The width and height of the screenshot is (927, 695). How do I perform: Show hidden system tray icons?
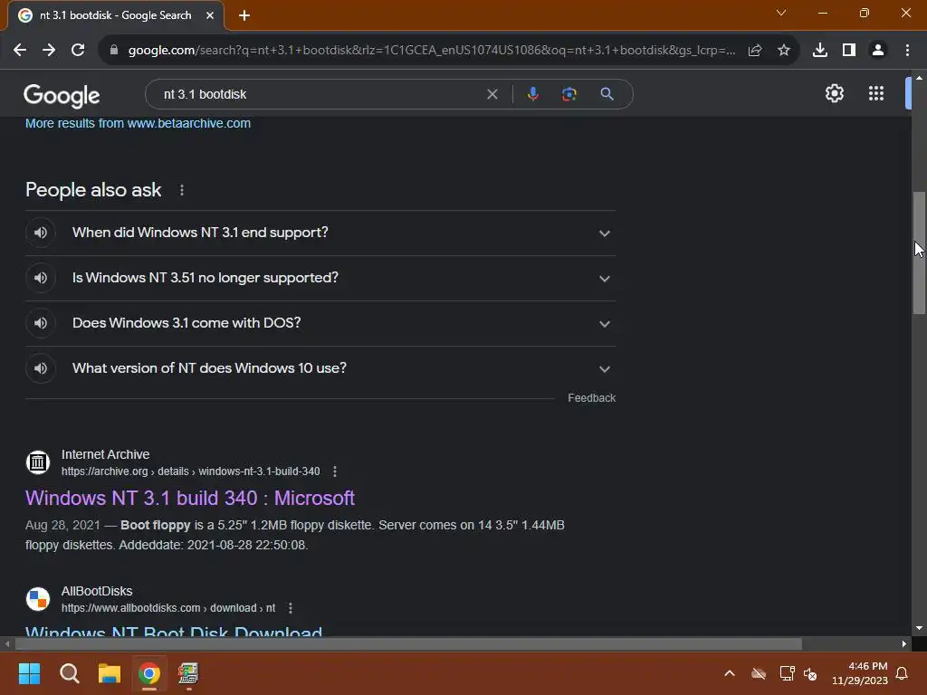coord(730,673)
